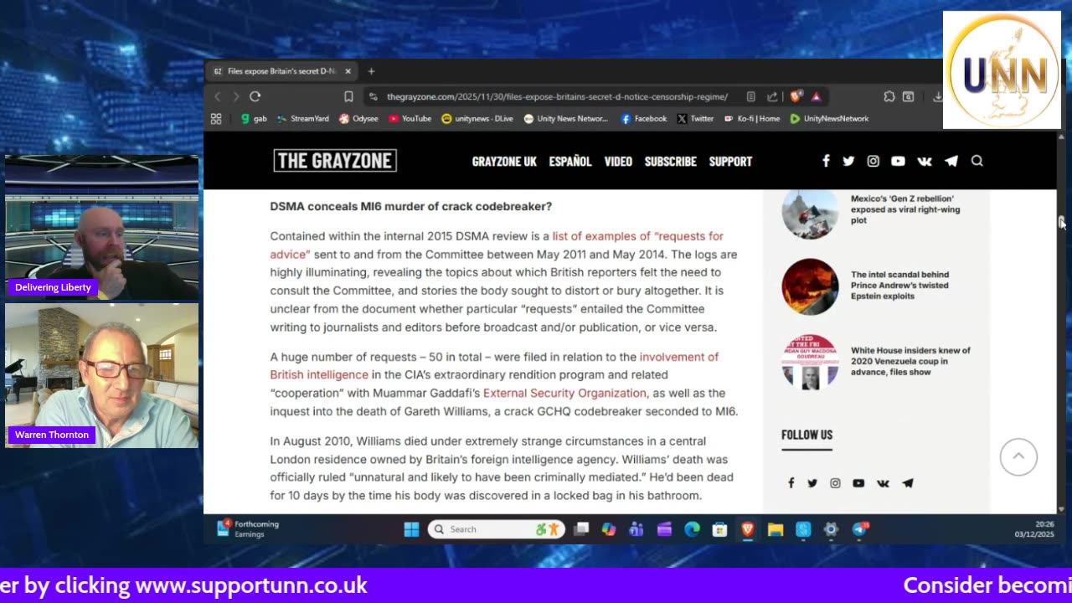
Task: Open the ESPAÑOL menu item
Action: 570,162
